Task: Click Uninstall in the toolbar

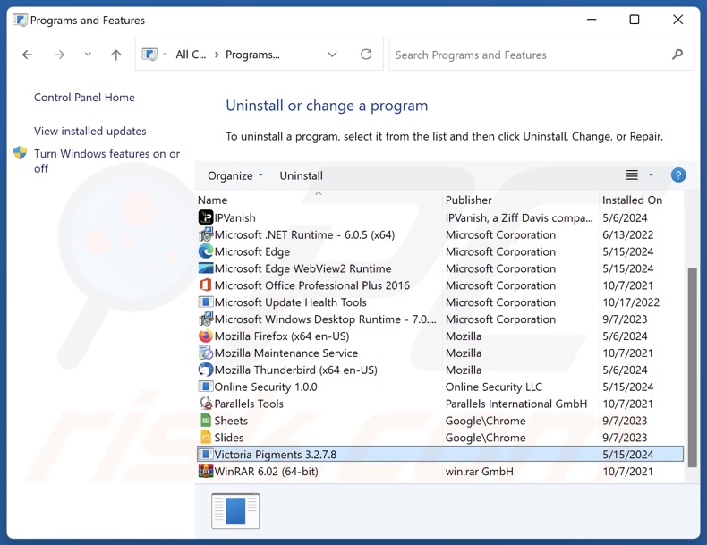Action: 301,175
